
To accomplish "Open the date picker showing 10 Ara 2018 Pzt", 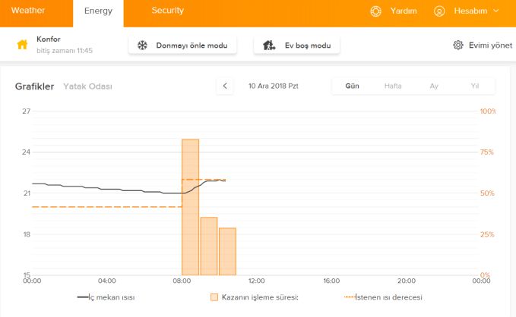I will [x=273, y=86].
